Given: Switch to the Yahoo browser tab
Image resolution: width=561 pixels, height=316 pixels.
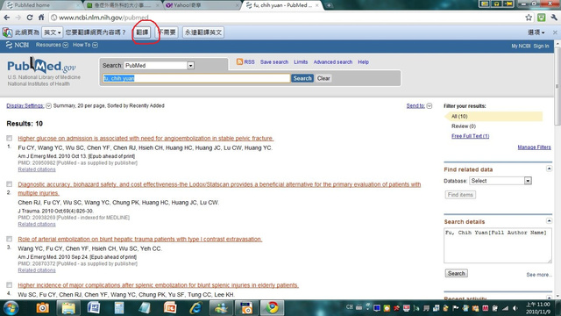Looking at the screenshot, I should click(202, 5).
